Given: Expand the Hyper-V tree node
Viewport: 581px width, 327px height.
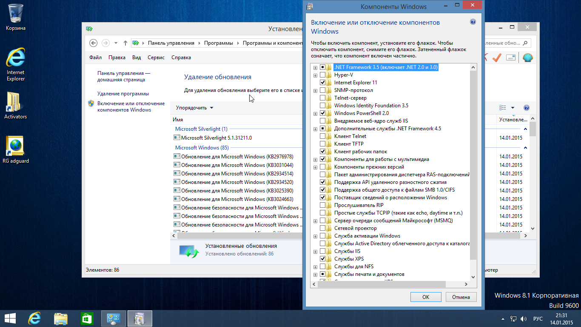Looking at the screenshot, I should click(x=315, y=75).
